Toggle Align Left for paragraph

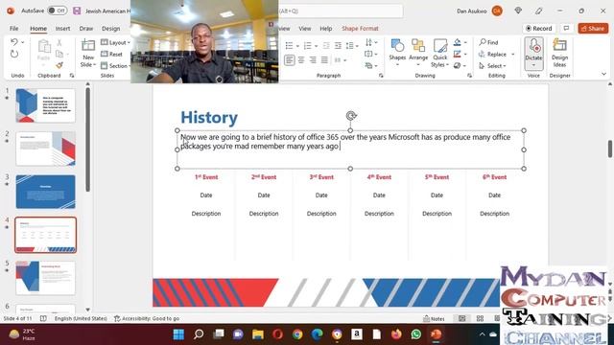point(290,60)
